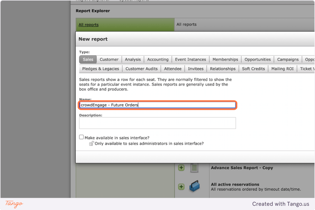Select the Memberships report type
315x210 pixels.
point(225,59)
